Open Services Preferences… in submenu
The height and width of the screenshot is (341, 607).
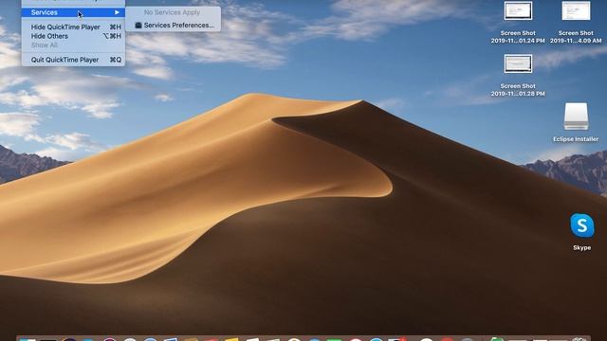[x=173, y=26]
